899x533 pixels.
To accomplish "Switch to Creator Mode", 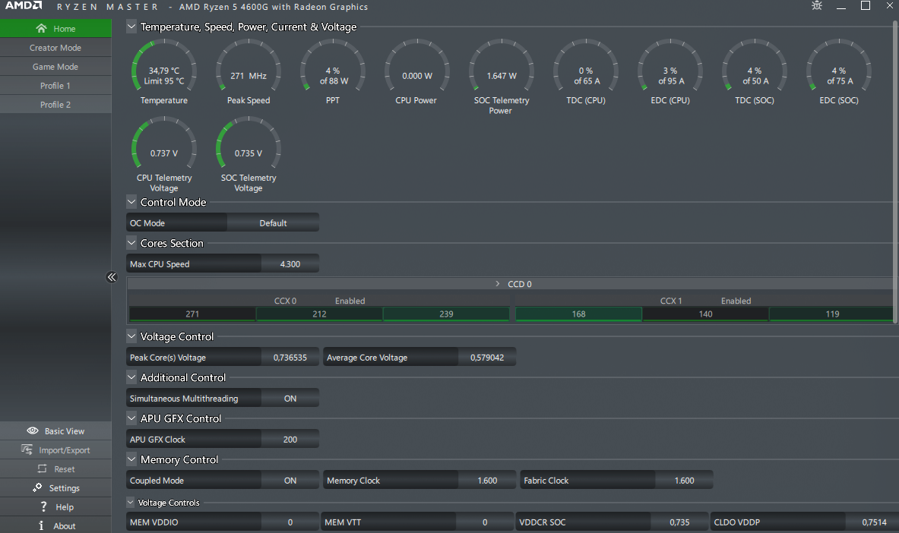I will [x=55, y=48].
